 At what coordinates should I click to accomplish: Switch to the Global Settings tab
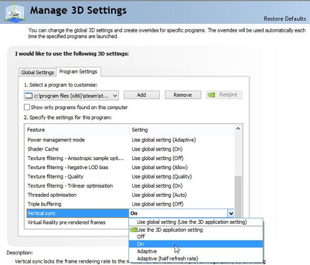pyautogui.click(x=38, y=73)
